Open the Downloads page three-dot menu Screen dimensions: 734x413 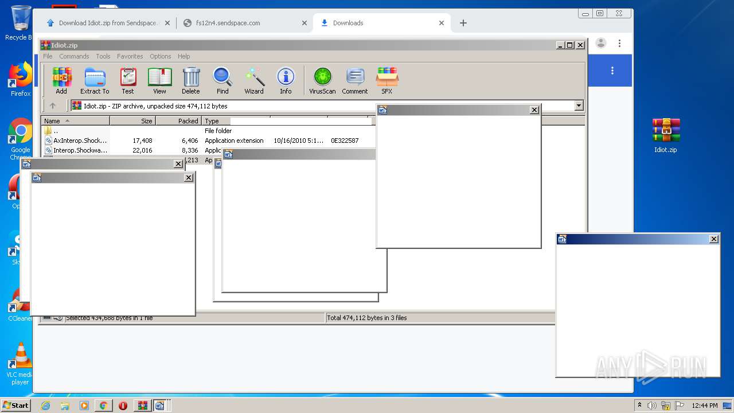[612, 71]
